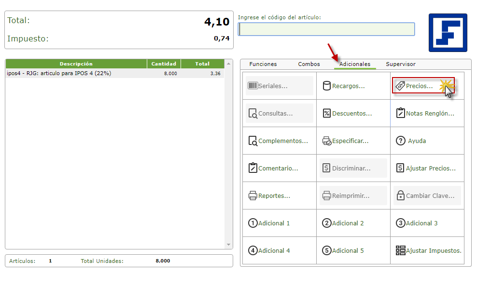Click the Discriminar dollar document icon
491x287 pixels.
pos(326,168)
